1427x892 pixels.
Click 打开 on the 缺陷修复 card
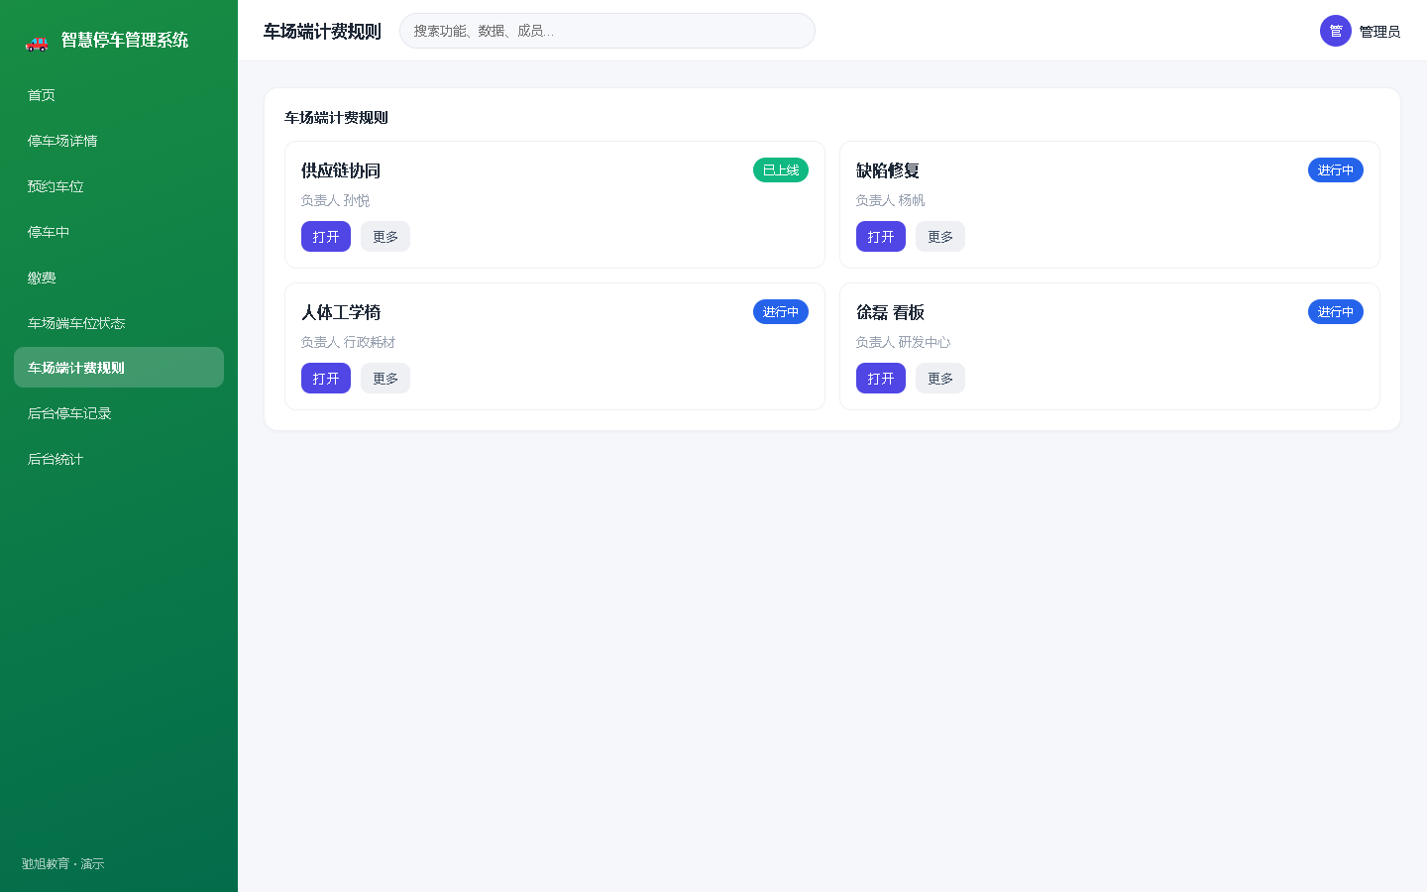point(881,237)
